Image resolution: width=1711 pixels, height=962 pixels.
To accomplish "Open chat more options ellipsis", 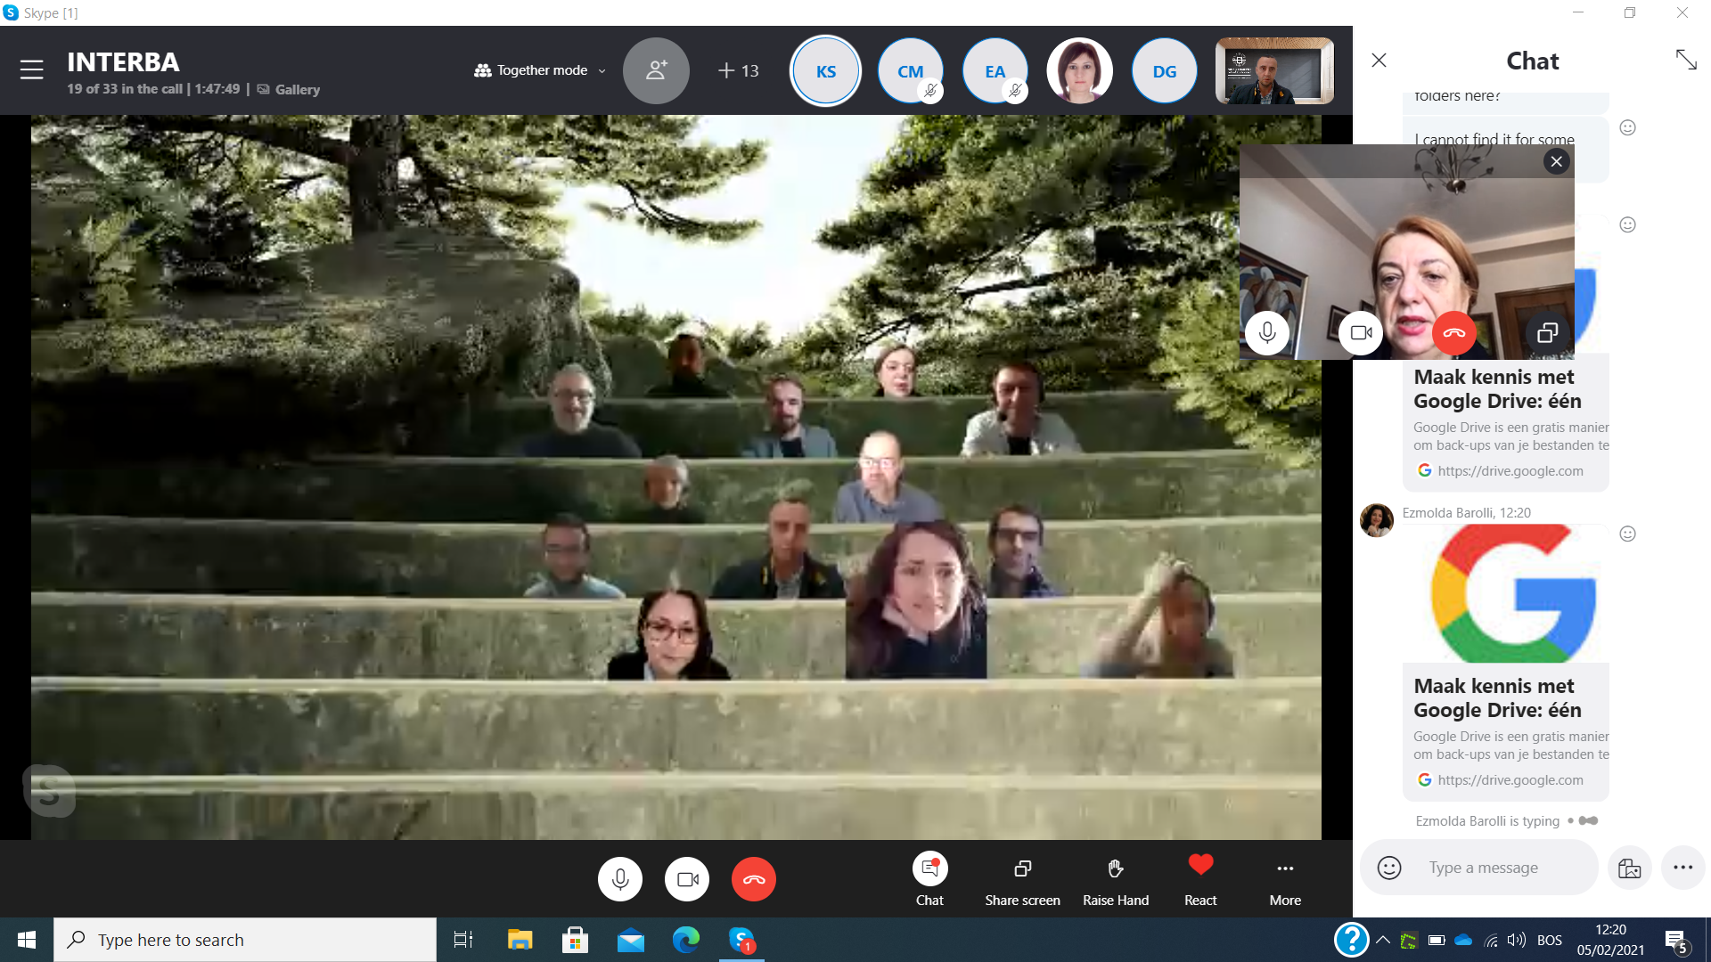I will [x=1682, y=868].
